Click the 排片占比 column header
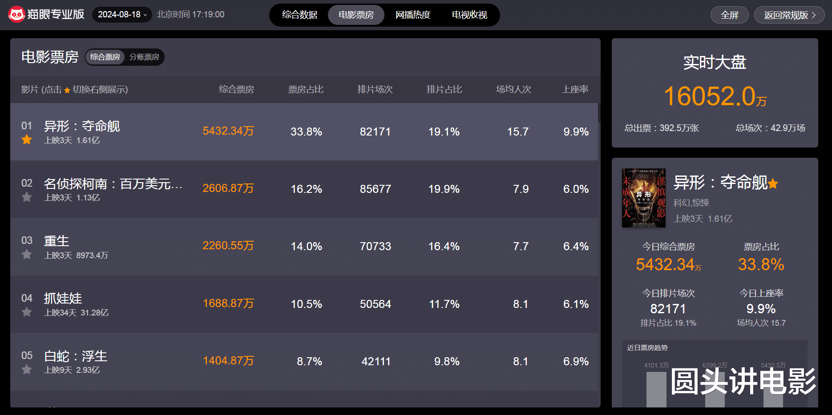The width and height of the screenshot is (832, 415). click(x=444, y=89)
